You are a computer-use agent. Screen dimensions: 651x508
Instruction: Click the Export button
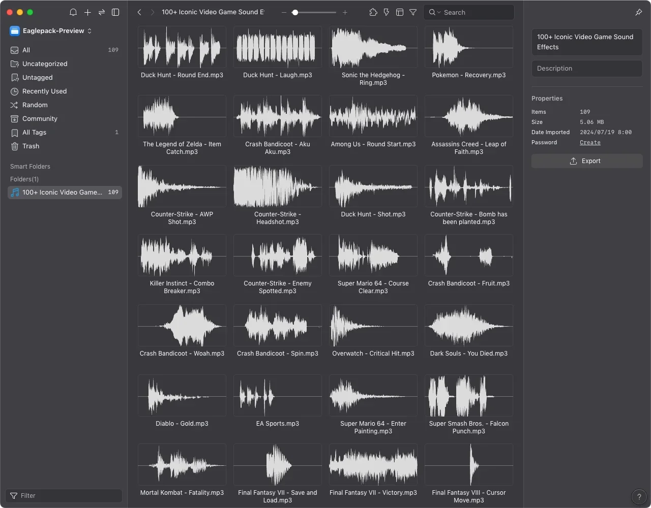pos(587,161)
